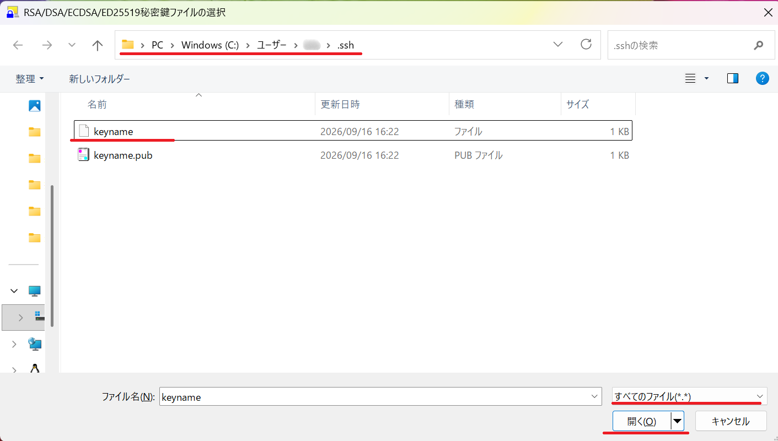Select the keyname file

click(353, 131)
